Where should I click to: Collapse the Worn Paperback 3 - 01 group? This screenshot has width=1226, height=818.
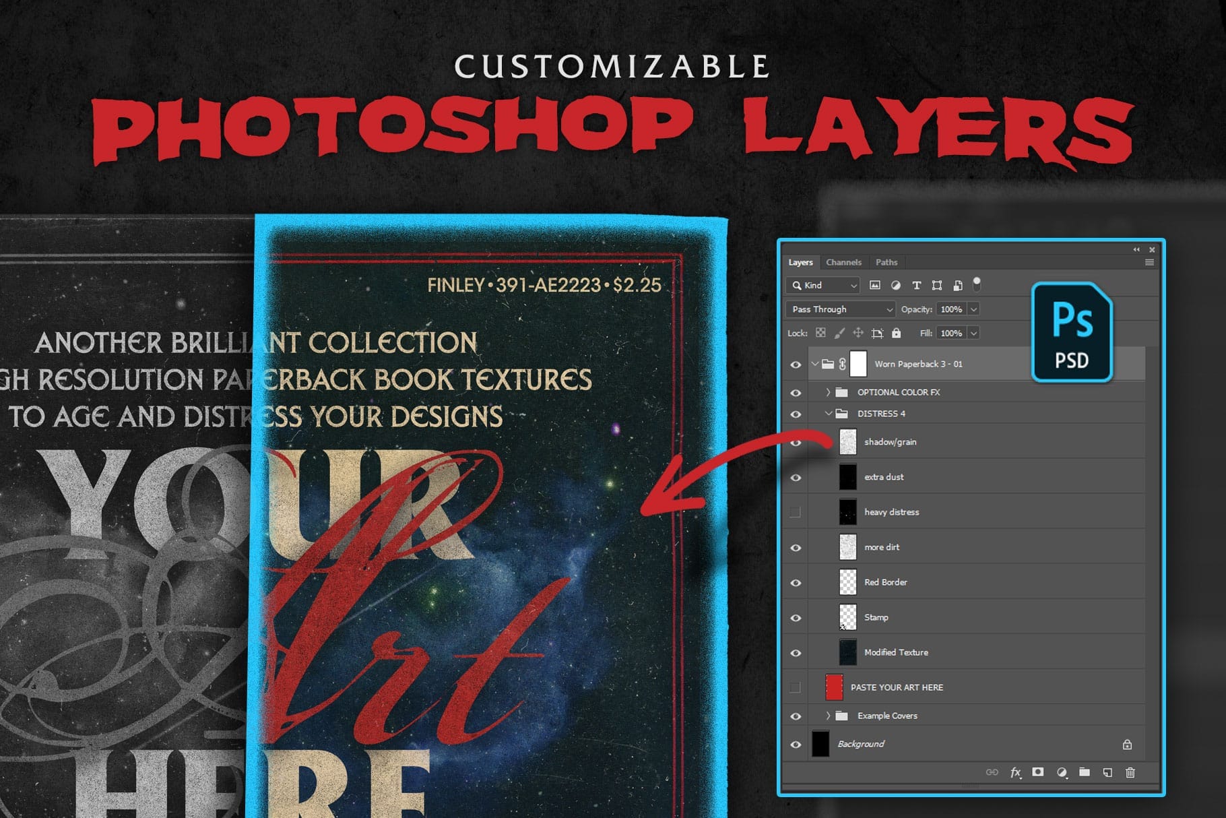(x=814, y=364)
